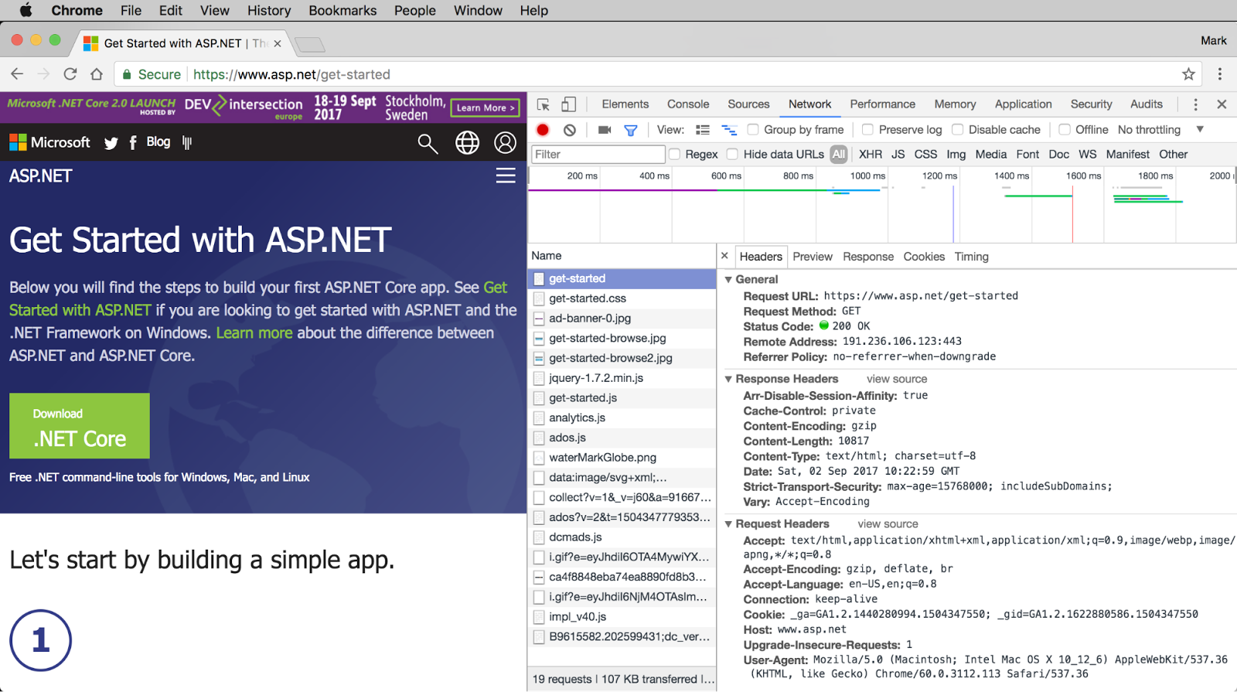This screenshot has width=1237, height=692.
Task: Open the Microsoft Twitter icon
Action: click(111, 143)
